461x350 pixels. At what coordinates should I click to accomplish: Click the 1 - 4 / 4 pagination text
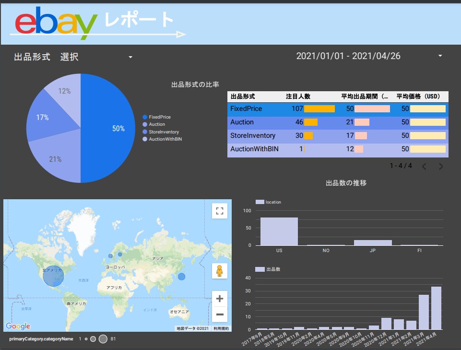401,166
